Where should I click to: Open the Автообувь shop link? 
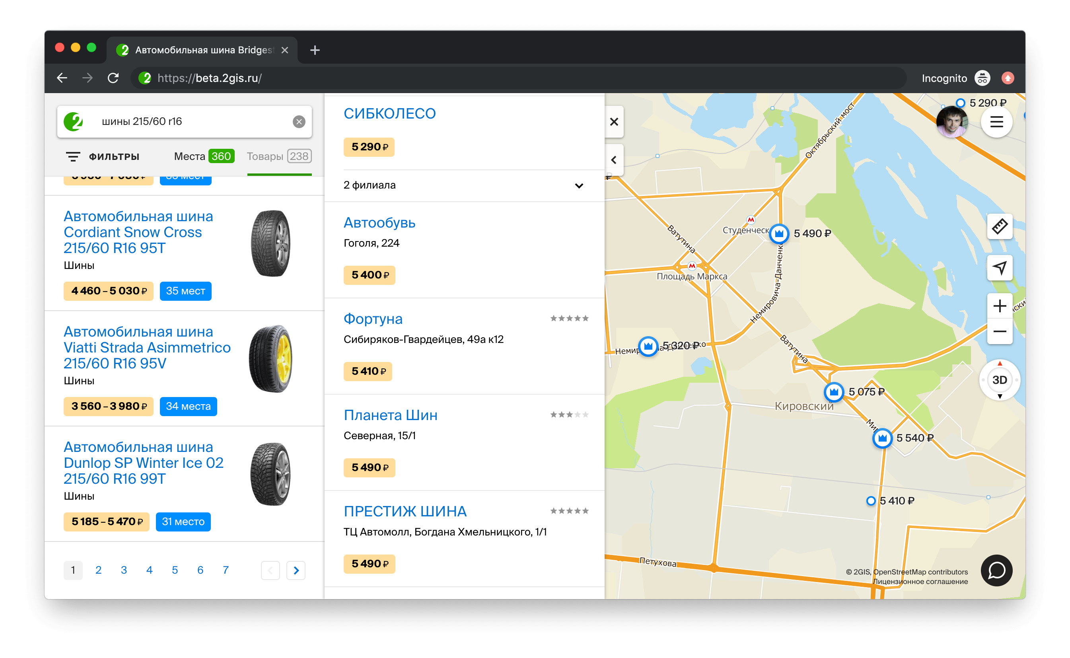(379, 223)
